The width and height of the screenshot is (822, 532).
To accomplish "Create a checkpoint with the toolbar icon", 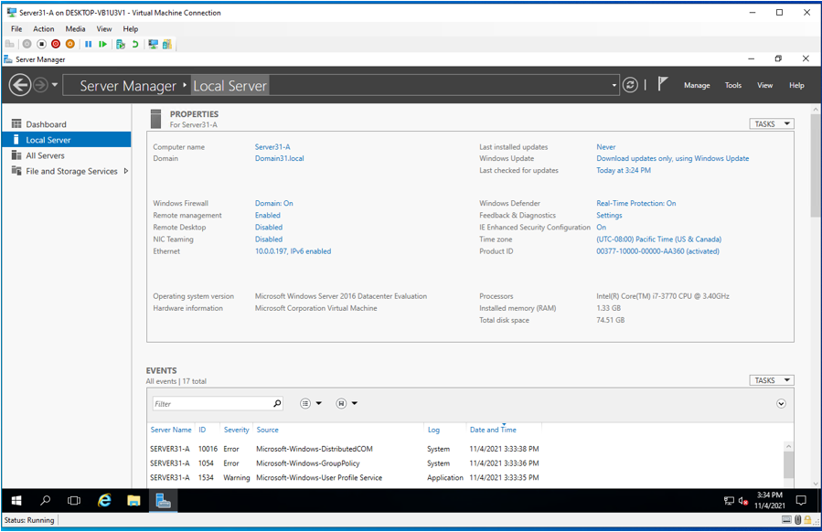I will (121, 45).
